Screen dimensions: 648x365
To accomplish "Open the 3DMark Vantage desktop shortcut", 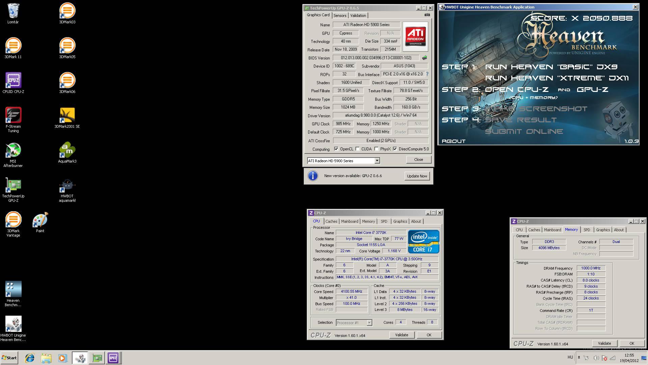I will [13, 224].
